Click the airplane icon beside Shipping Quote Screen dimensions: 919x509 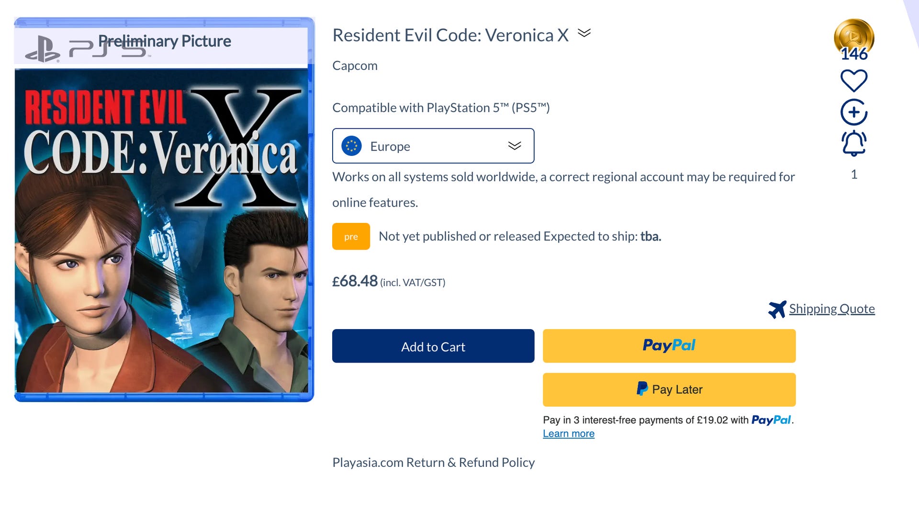(x=777, y=309)
